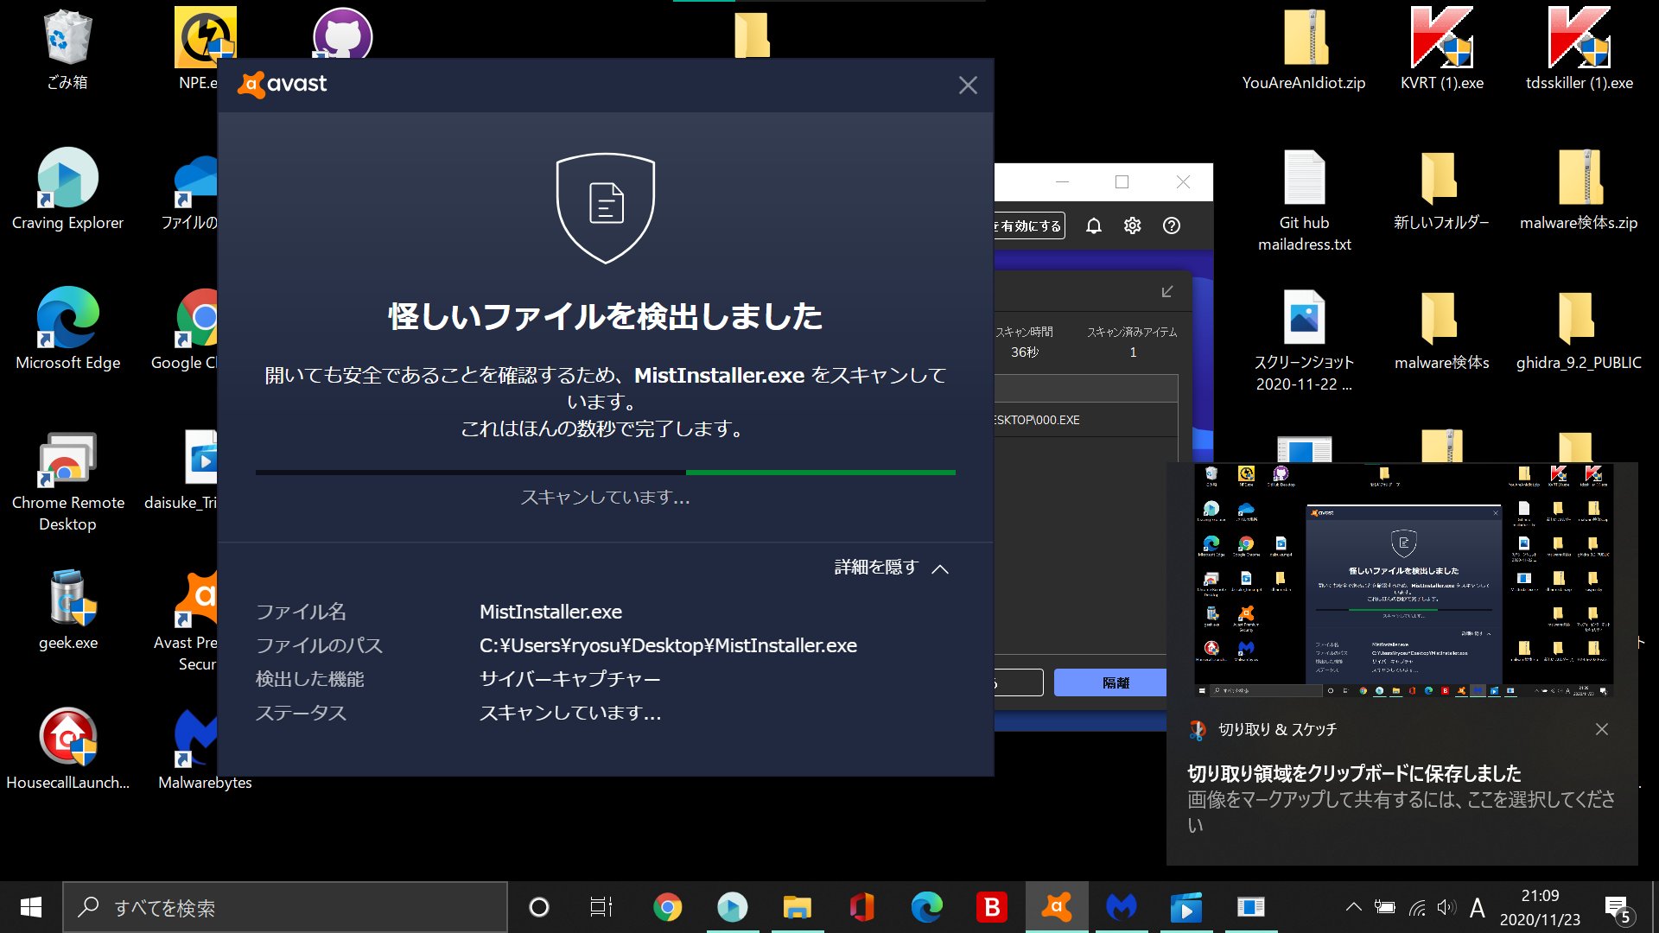Open settings gear in Malwarebytes window
This screenshot has width=1659, height=933.
1132,225
